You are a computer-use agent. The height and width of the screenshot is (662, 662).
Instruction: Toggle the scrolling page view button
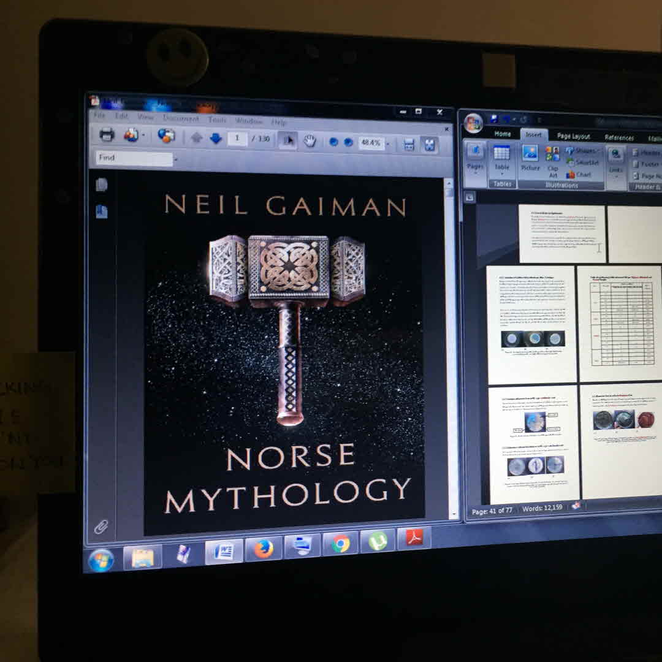[x=409, y=144]
